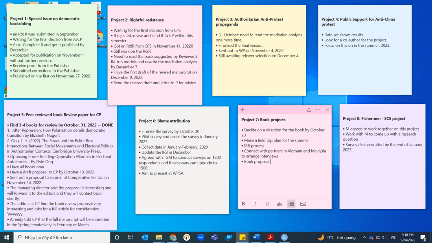Add a new sticky note with plus icon
Viewport: 432px width, 243px height.
click(243, 110)
